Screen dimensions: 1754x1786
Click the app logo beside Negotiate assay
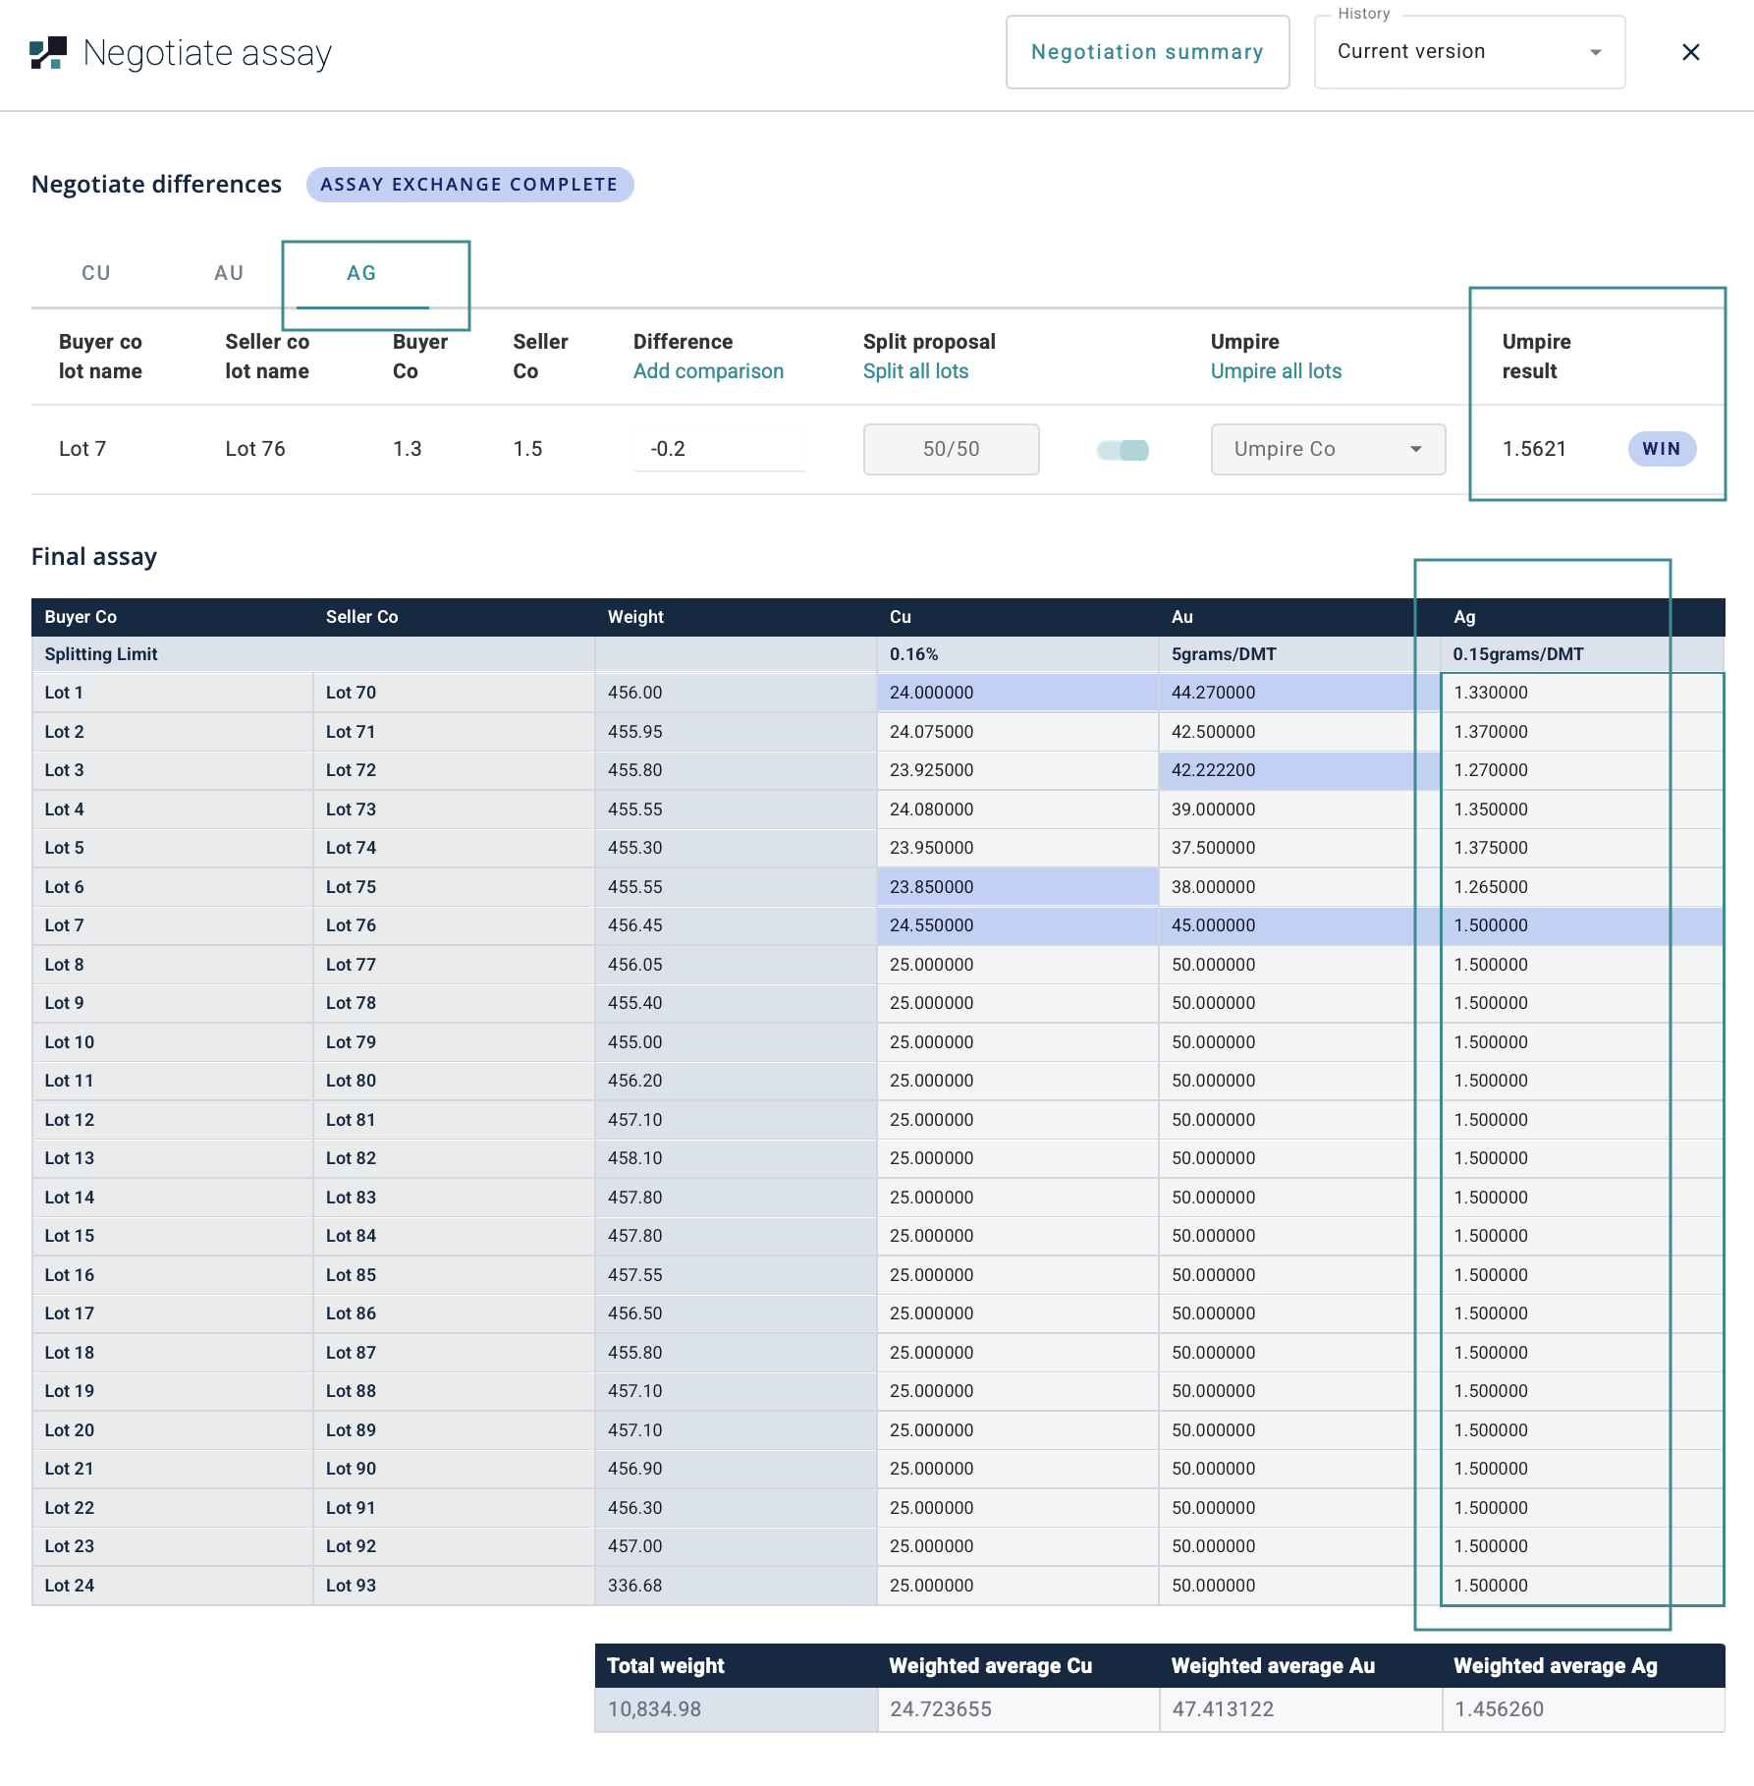[48, 53]
